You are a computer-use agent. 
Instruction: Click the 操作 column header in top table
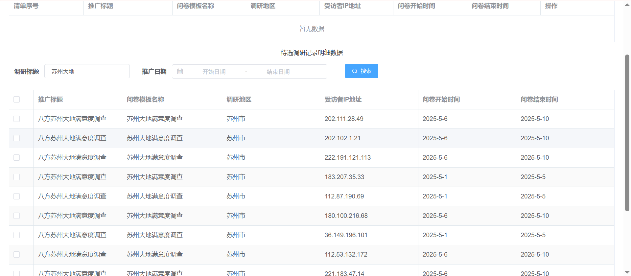pyautogui.click(x=551, y=6)
